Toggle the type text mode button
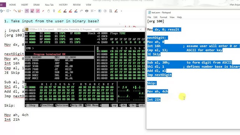Screen dimensions: 240x135 [x=27, y=11]
